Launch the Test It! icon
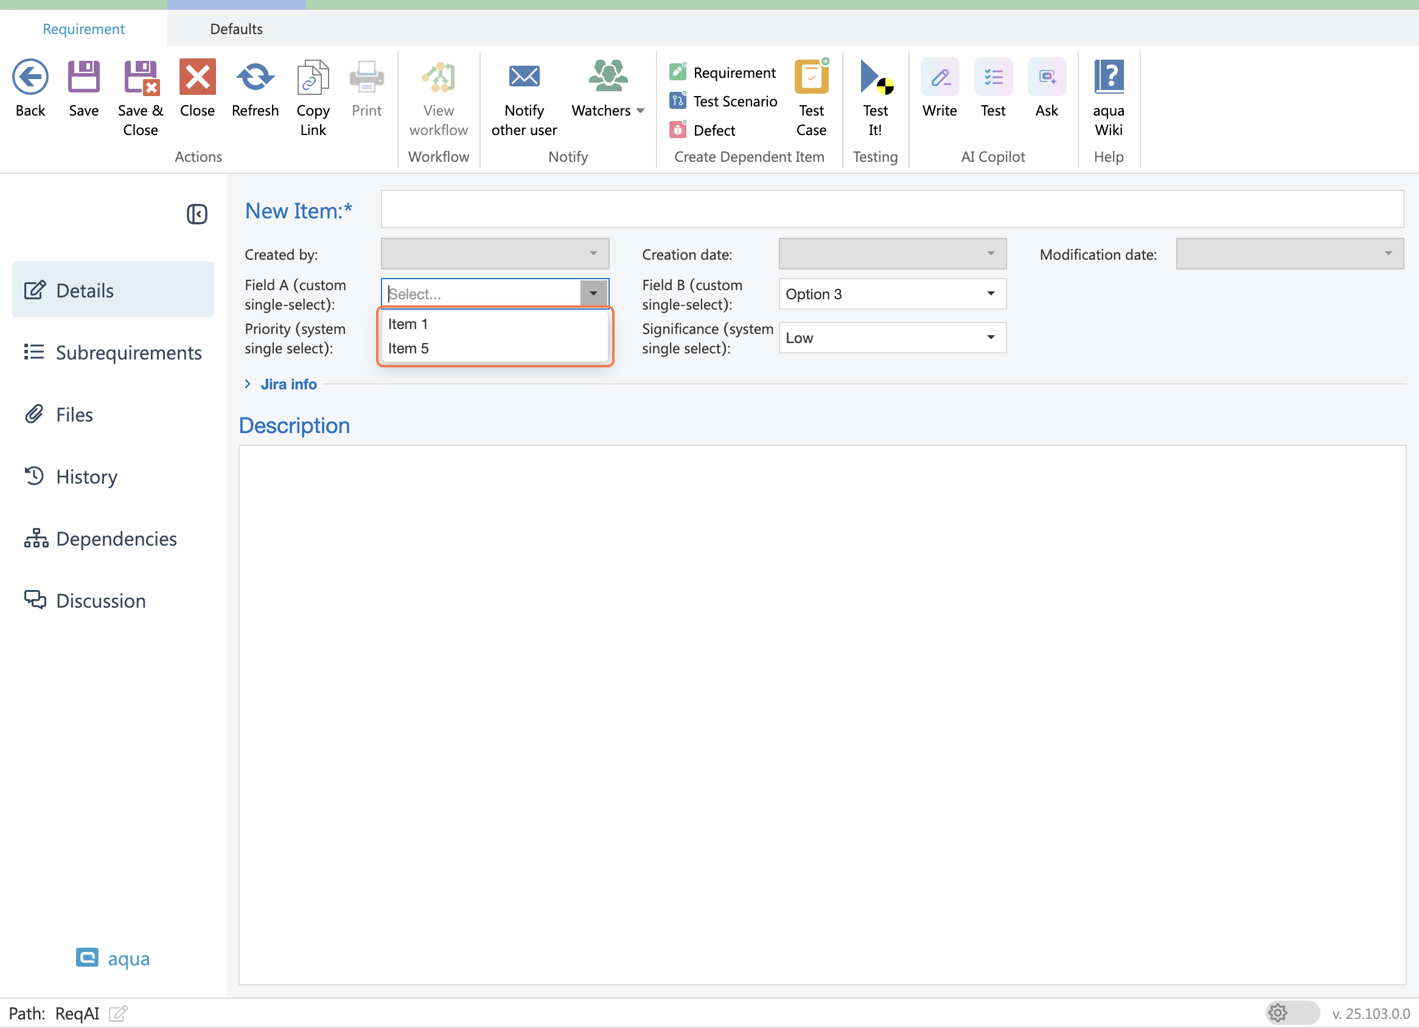The image size is (1419, 1028). click(874, 77)
